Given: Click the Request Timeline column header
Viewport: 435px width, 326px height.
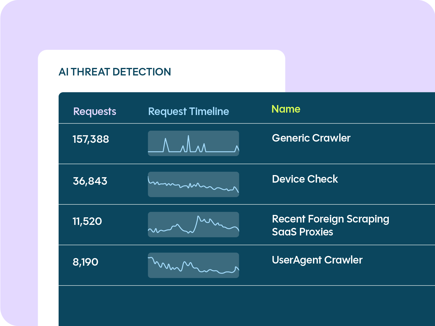Looking at the screenshot, I should point(188,112).
